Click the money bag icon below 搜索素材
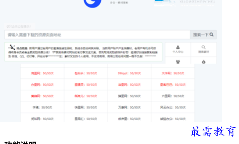239x144 pixels. (x=204, y=62)
